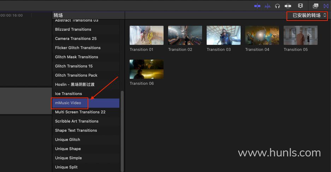Screen dimensions: 331x172
Task: Select Camera Transitions 25 category
Action: (x=86, y=38)
